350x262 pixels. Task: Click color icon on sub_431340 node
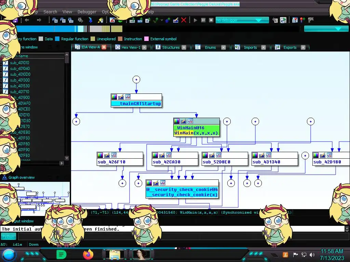point(255,155)
